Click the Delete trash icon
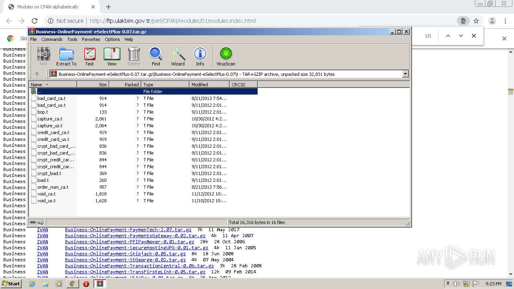This screenshot has width=514, height=289. 134,56
